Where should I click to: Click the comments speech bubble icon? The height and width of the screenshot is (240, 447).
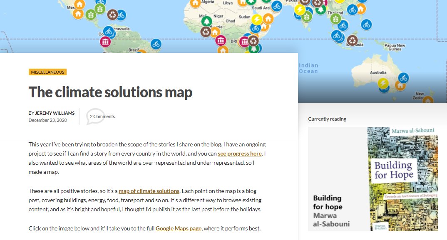click(95, 116)
